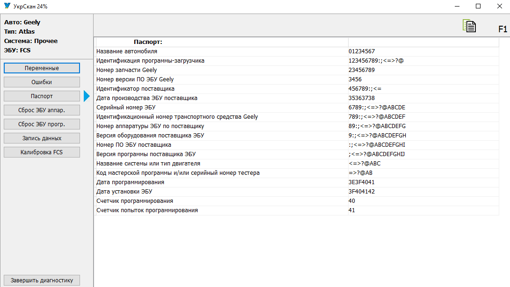This screenshot has width=510, height=287.
Task: Click value 35363738
Action: click(362, 98)
